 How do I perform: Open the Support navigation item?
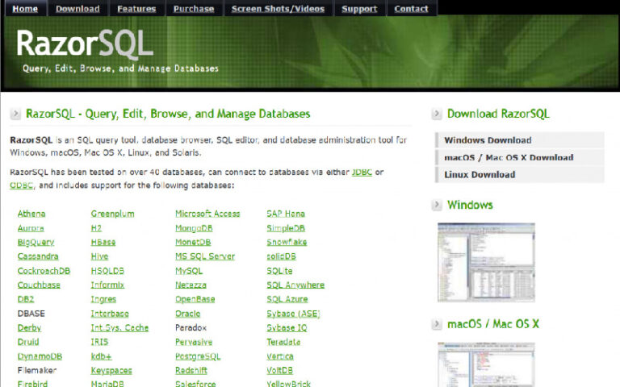(x=359, y=9)
